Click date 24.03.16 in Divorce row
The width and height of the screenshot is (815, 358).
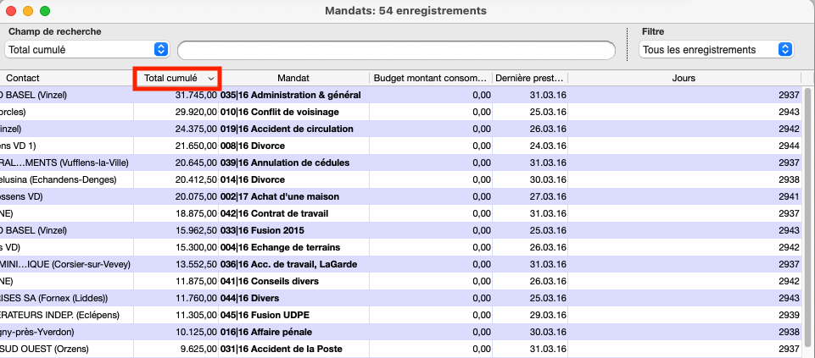[x=549, y=146]
